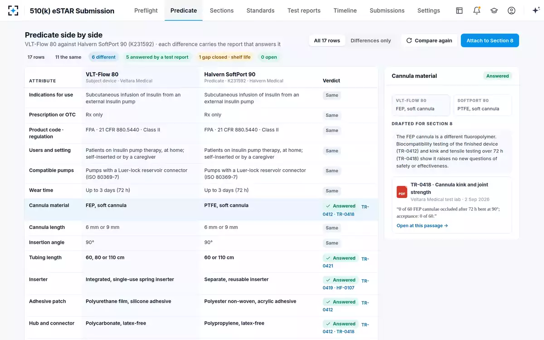
Task: Click the Insertion angle attribute
Action: 47,243
